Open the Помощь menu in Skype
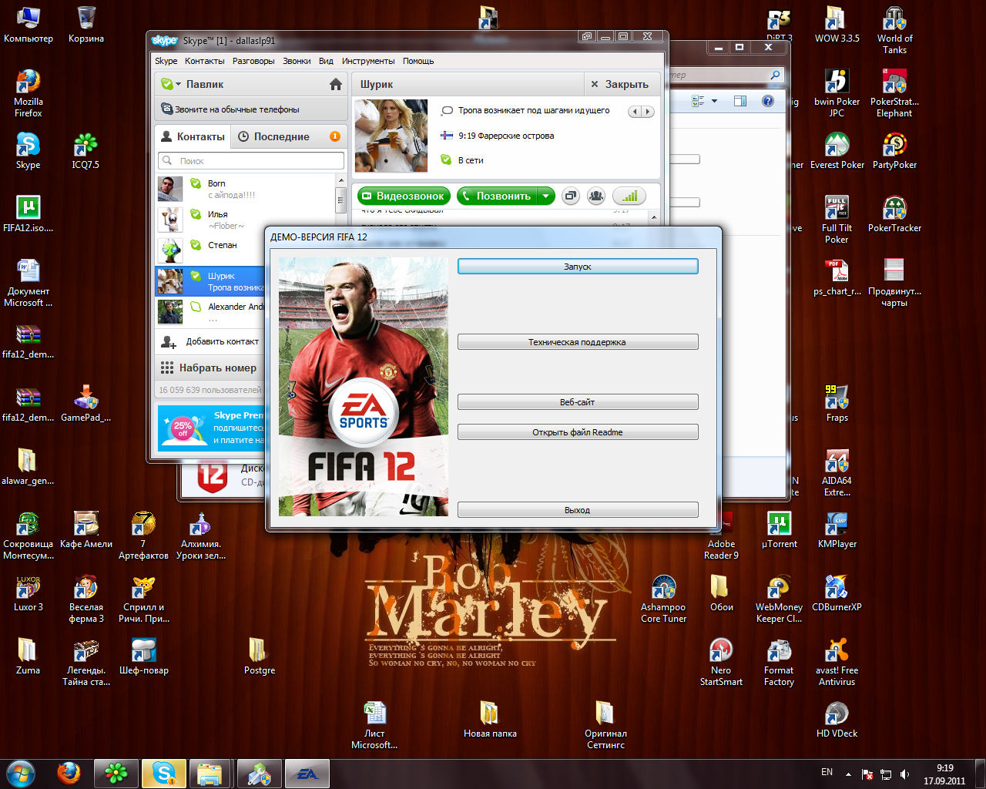The width and height of the screenshot is (986, 789). click(418, 61)
